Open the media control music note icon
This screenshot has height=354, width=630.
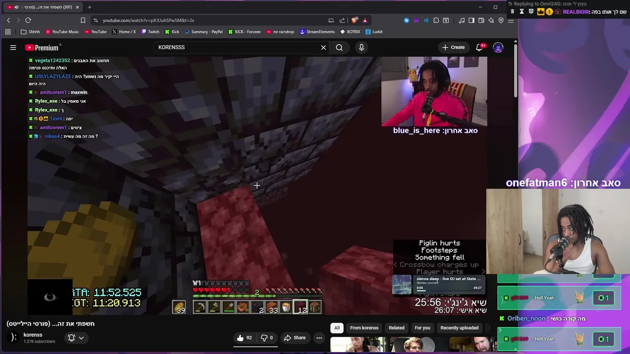coord(462,20)
